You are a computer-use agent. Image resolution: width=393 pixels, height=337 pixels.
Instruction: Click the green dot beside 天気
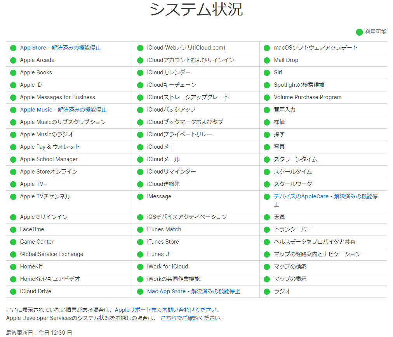pyautogui.click(x=267, y=218)
